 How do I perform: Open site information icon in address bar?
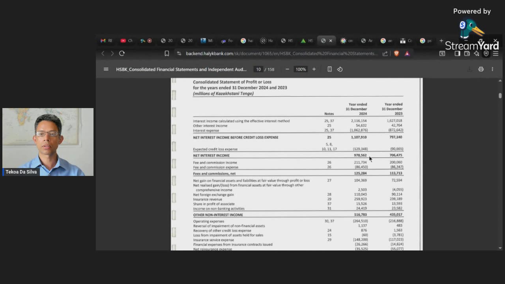click(179, 53)
